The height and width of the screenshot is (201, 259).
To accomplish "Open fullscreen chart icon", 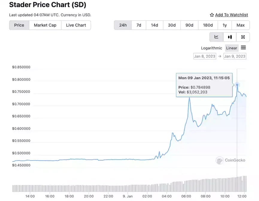I will (243, 37).
